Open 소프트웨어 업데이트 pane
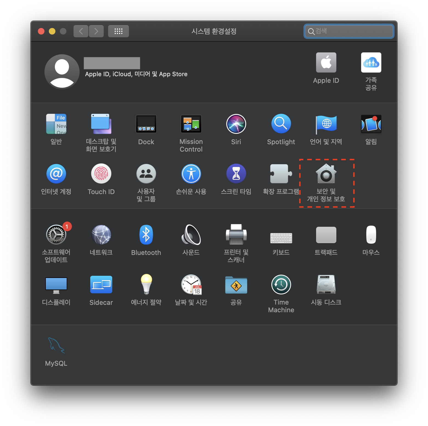The height and width of the screenshot is (426, 428). point(56,235)
